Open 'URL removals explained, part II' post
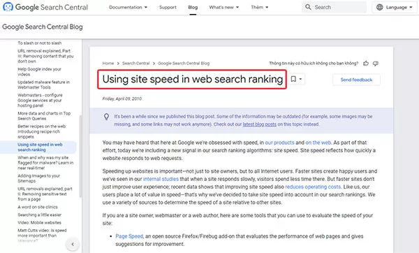Screen dimensions: 419x253 point(45,194)
